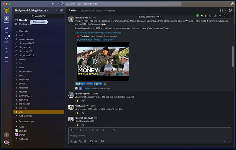This screenshot has height=150, width=236.
Task: Open the emoji picker in composer
Action: point(80,141)
